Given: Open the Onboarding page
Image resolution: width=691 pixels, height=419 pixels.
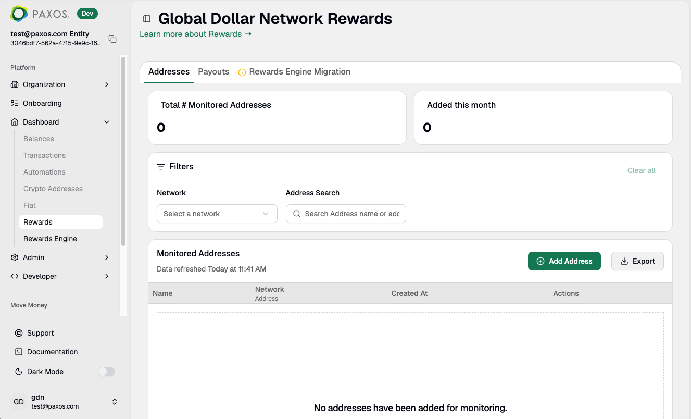Looking at the screenshot, I should 42,103.
